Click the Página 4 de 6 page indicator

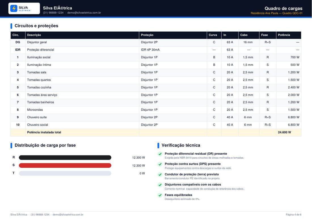(294, 215)
